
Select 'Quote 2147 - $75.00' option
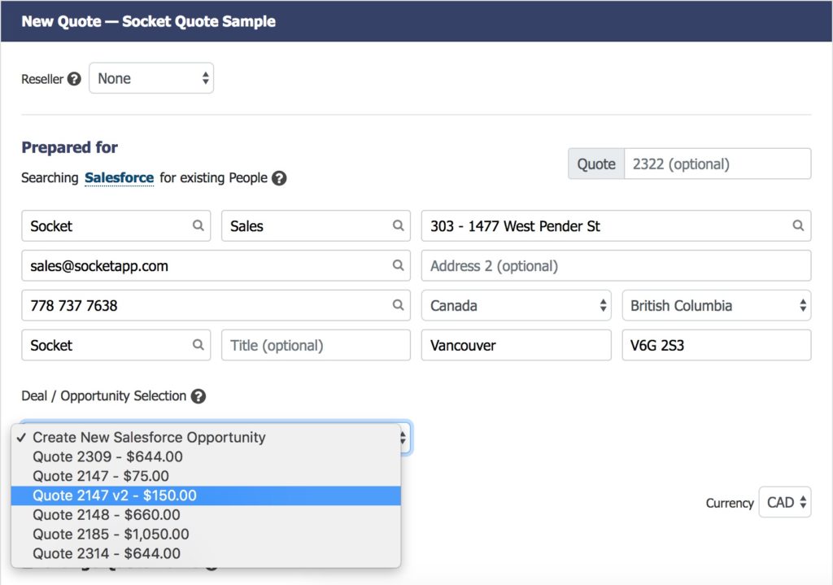click(206, 476)
